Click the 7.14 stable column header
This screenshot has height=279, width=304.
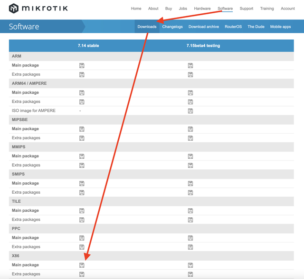88,45
